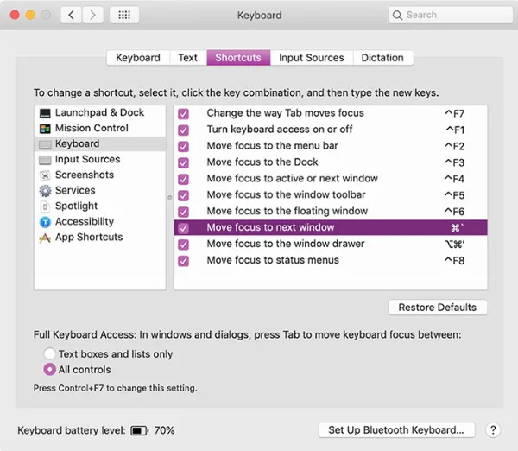Select Text boxes and lists only option

tap(50, 354)
